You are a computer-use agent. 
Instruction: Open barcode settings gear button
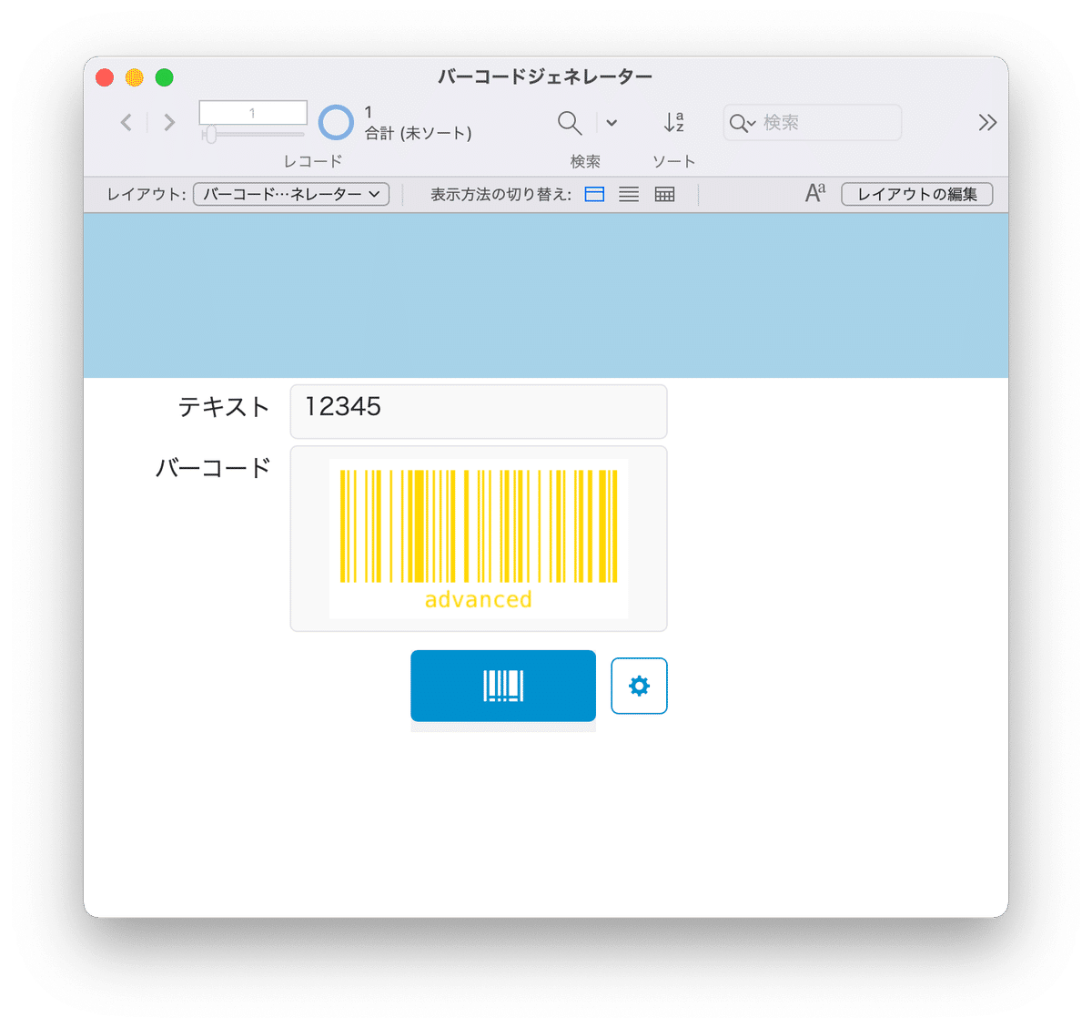pos(639,686)
